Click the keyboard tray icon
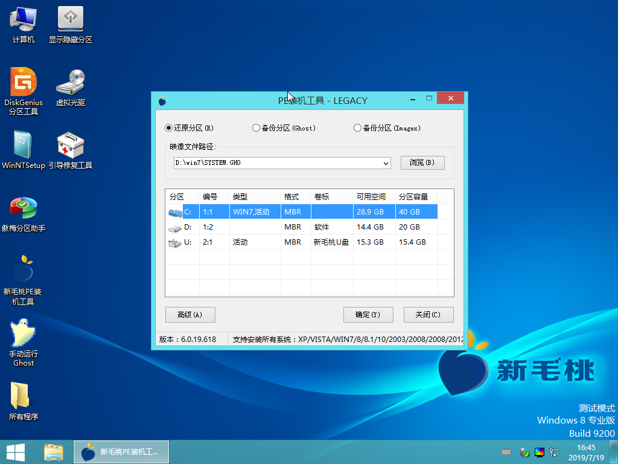The width and height of the screenshot is (618, 464). point(506,452)
